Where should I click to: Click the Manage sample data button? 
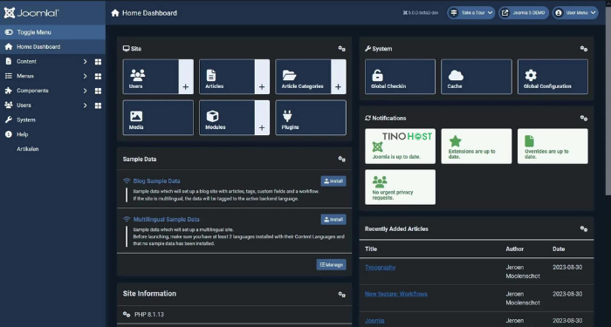(331, 265)
